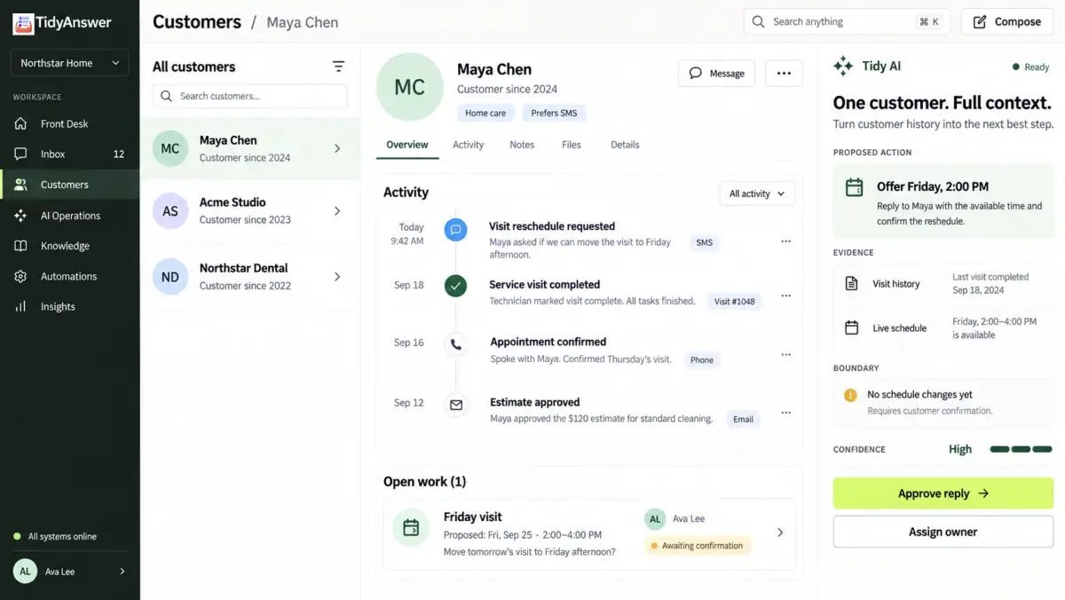
Task: Open more options for Service visit completed
Action: tap(785, 296)
